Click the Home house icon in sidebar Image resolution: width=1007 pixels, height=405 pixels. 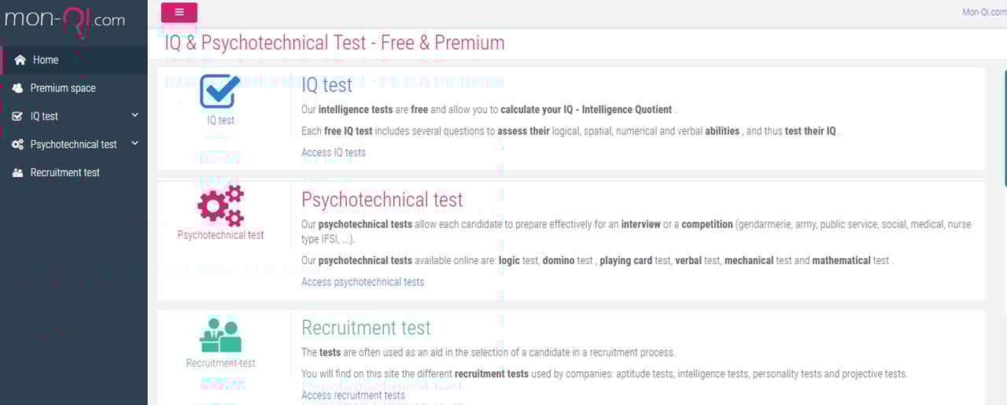(x=20, y=60)
